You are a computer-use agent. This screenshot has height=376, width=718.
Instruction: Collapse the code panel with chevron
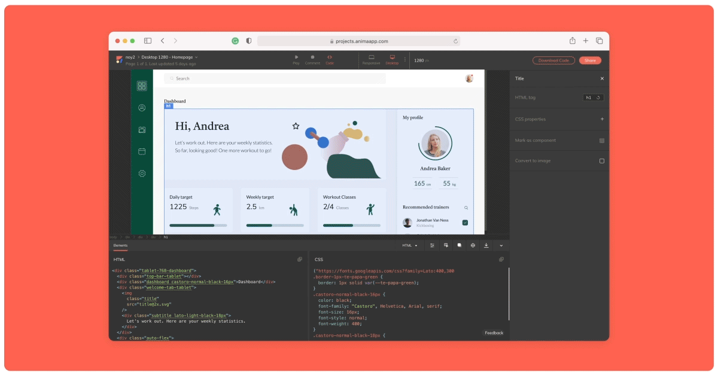pyautogui.click(x=501, y=245)
